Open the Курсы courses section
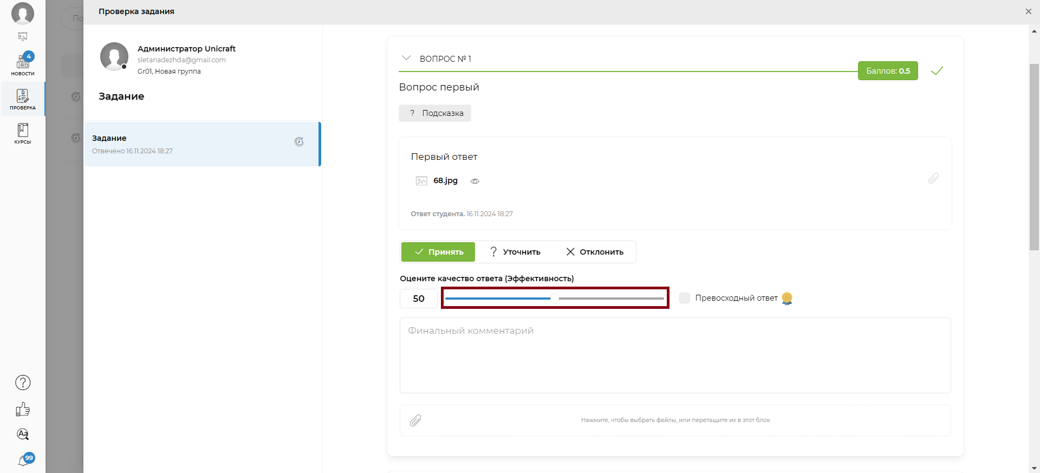The image size is (1040, 473). [x=23, y=133]
